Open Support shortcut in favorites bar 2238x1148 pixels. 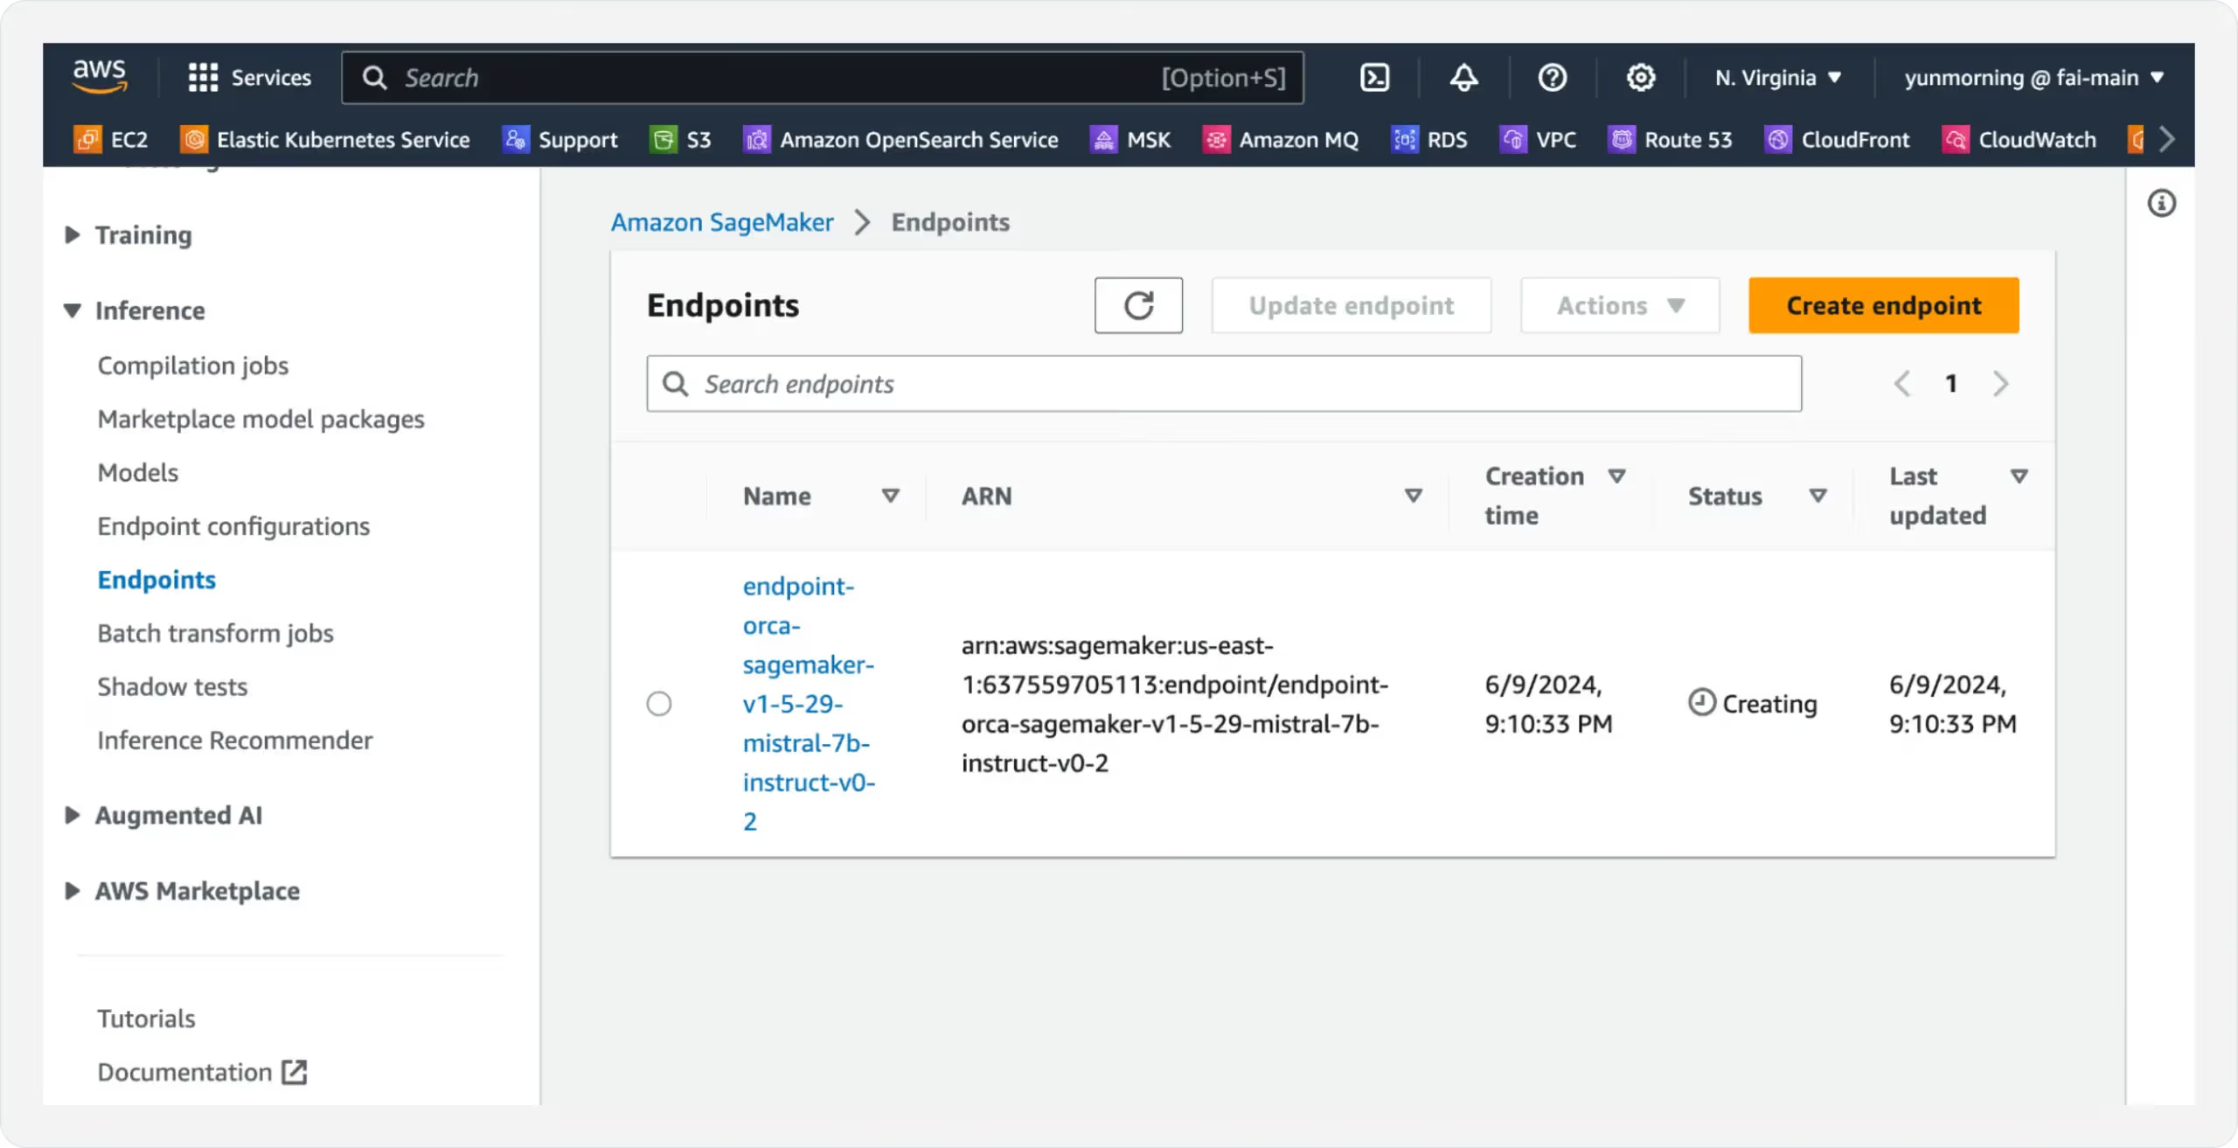point(559,140)
